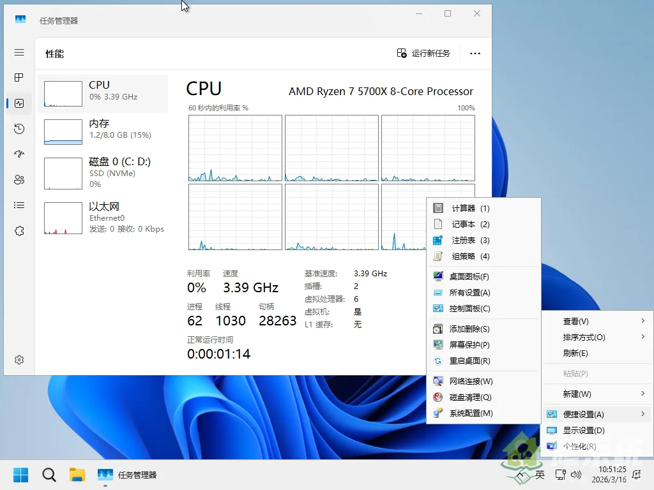This screenshot has height=490, width=654.
Task: Select the Performance icon in Task Manager sidebar
Action: click(19, 103)
